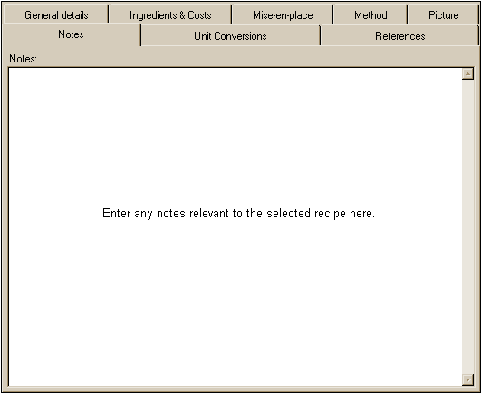This screenshot has width=481, height=393.
Task: Click the 'Notes:' field label
Action: click(23, 59)
